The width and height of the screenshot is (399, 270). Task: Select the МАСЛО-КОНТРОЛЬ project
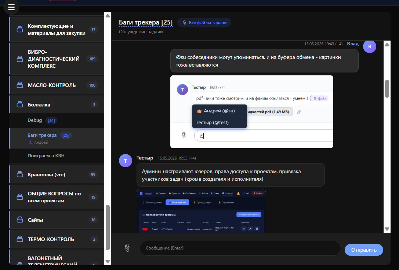click(x=57, y=85)
